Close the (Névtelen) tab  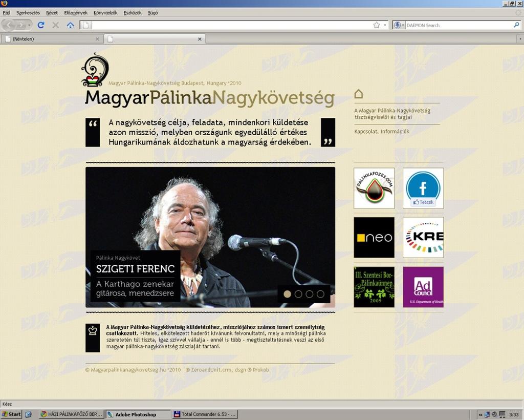coord(97,39)
